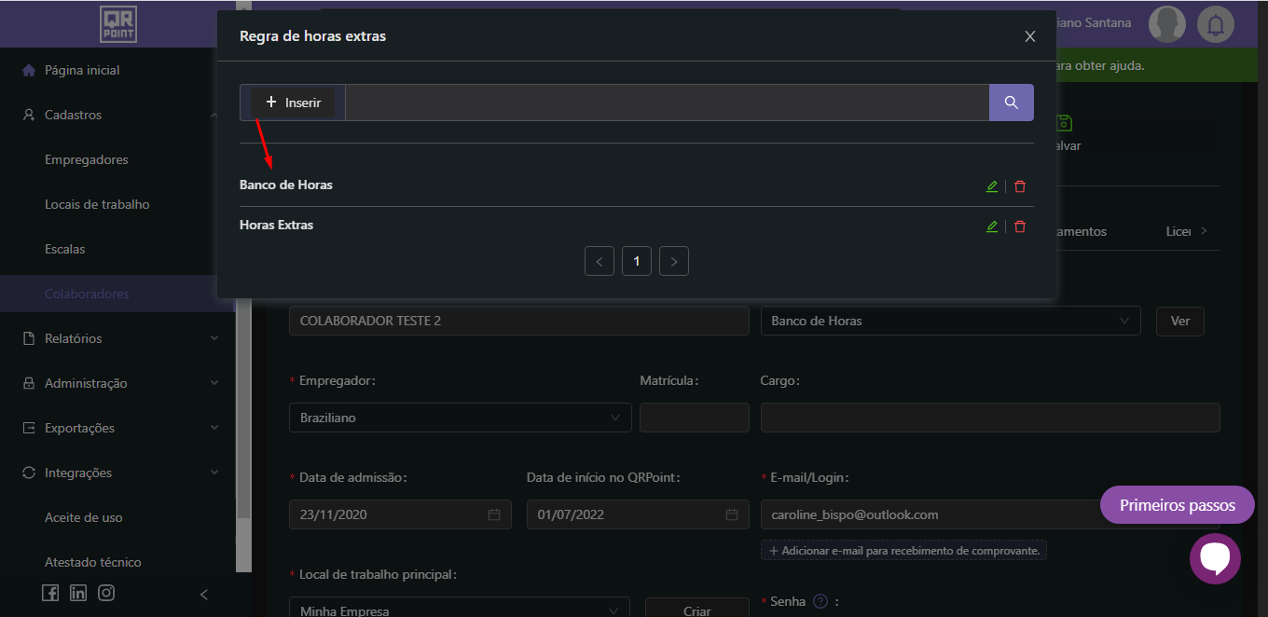This screenshot has width=1268, height=617.
Task: Click the Primeiros passos button
Action: pyautogui.click(x=1177, y=505)
